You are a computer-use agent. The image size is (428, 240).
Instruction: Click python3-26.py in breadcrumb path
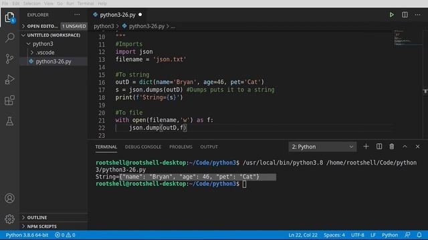pyautogui.click(x=146, y=26)
